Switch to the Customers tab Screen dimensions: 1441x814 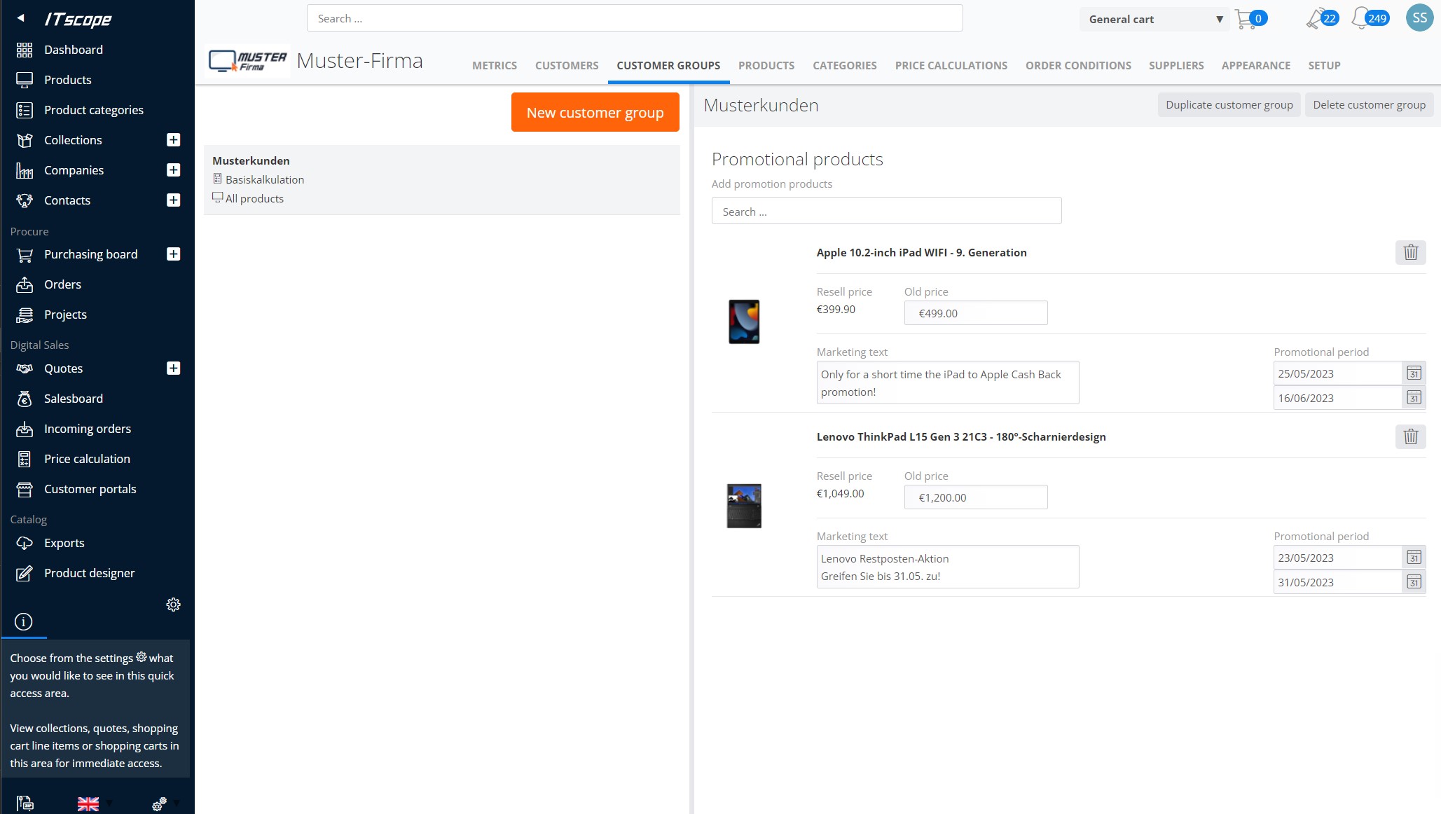567,65
